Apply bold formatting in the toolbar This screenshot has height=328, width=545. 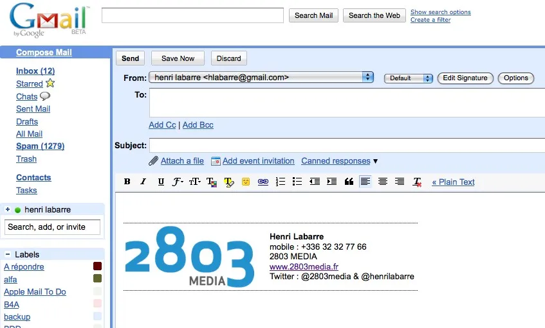tap(127, 182)
